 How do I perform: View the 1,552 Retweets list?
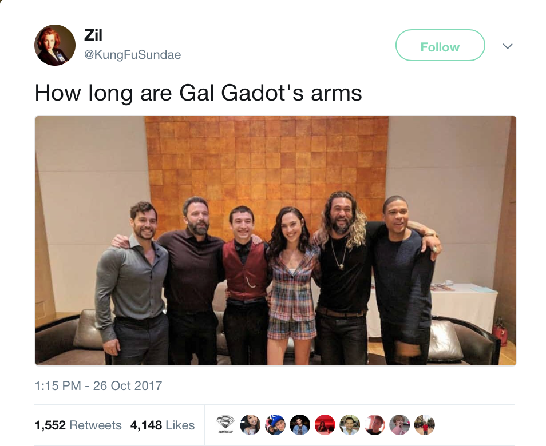click(x=78, y=425)
